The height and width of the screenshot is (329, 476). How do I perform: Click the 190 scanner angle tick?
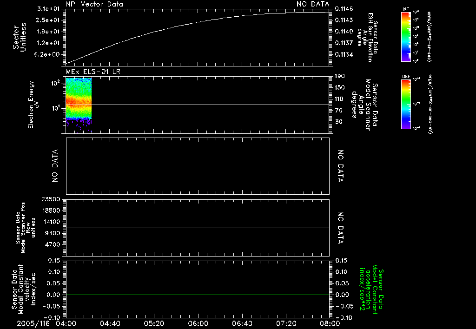pyautogui.click(x=340, y=76)
